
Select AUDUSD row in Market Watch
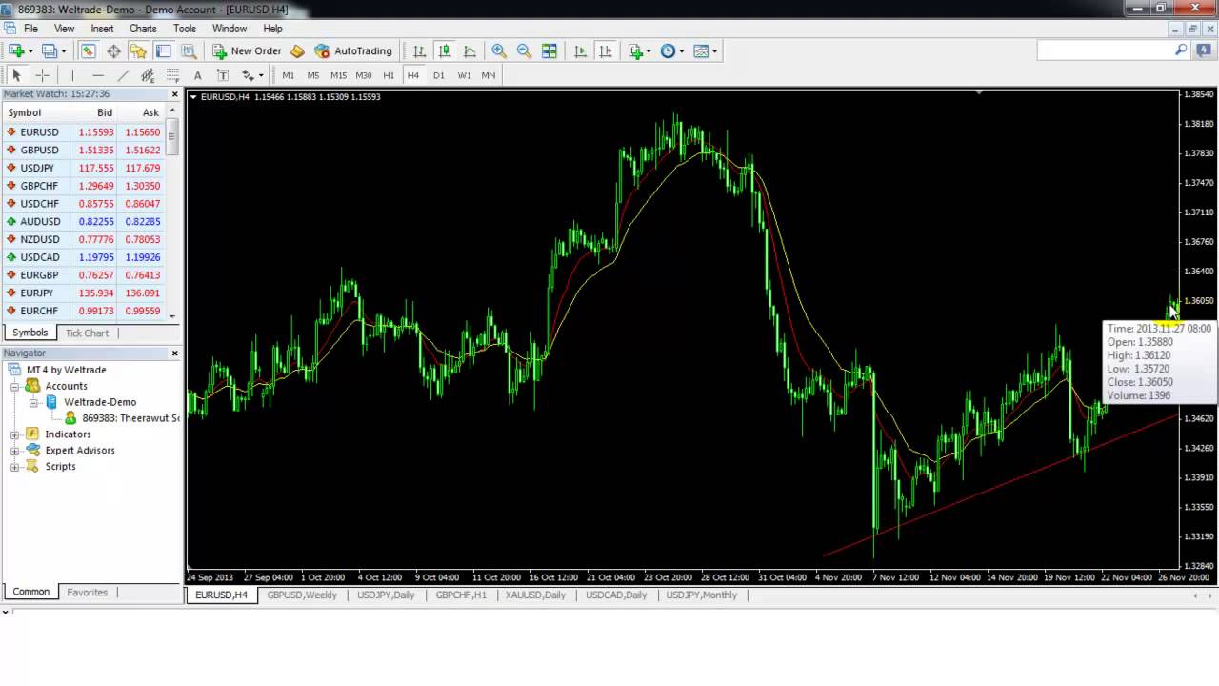[84, 221]
